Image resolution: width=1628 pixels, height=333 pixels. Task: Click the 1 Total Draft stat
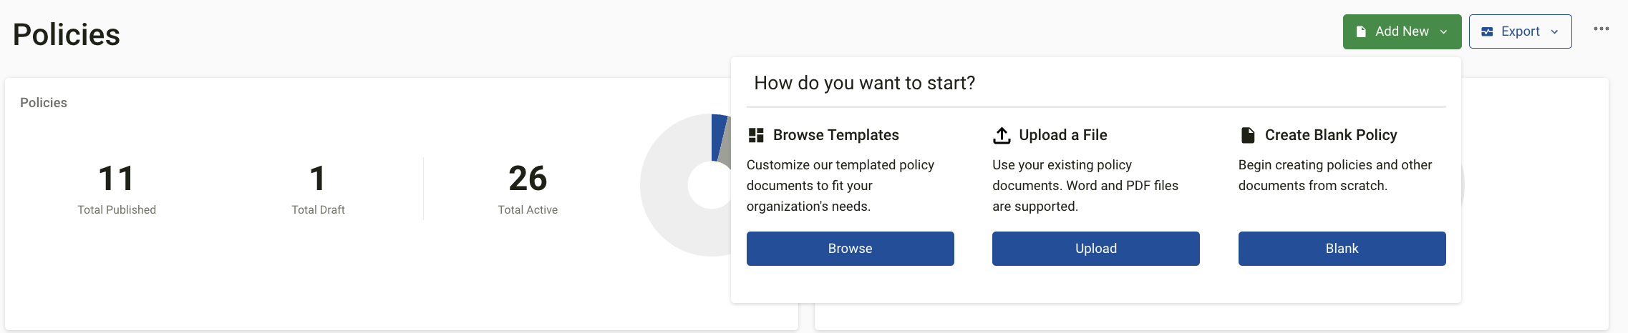pos(318,189)
